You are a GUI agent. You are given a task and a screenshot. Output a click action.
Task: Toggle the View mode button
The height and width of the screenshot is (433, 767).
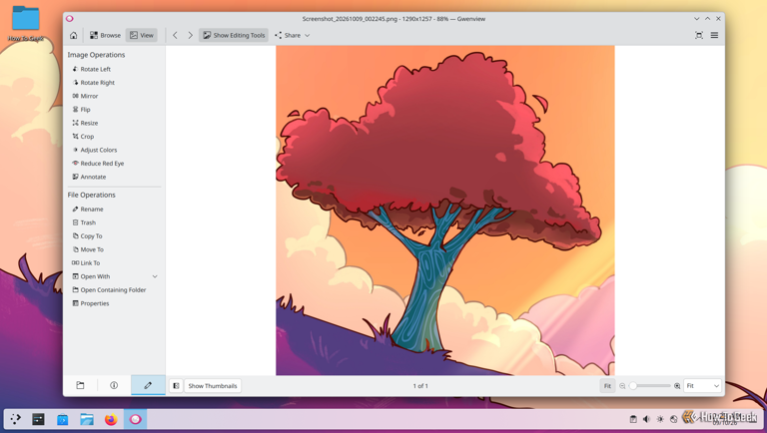[x=142, y=35]
